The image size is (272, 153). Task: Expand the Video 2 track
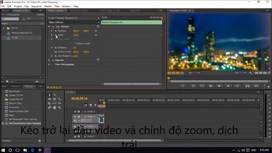[x=85, y=111]
